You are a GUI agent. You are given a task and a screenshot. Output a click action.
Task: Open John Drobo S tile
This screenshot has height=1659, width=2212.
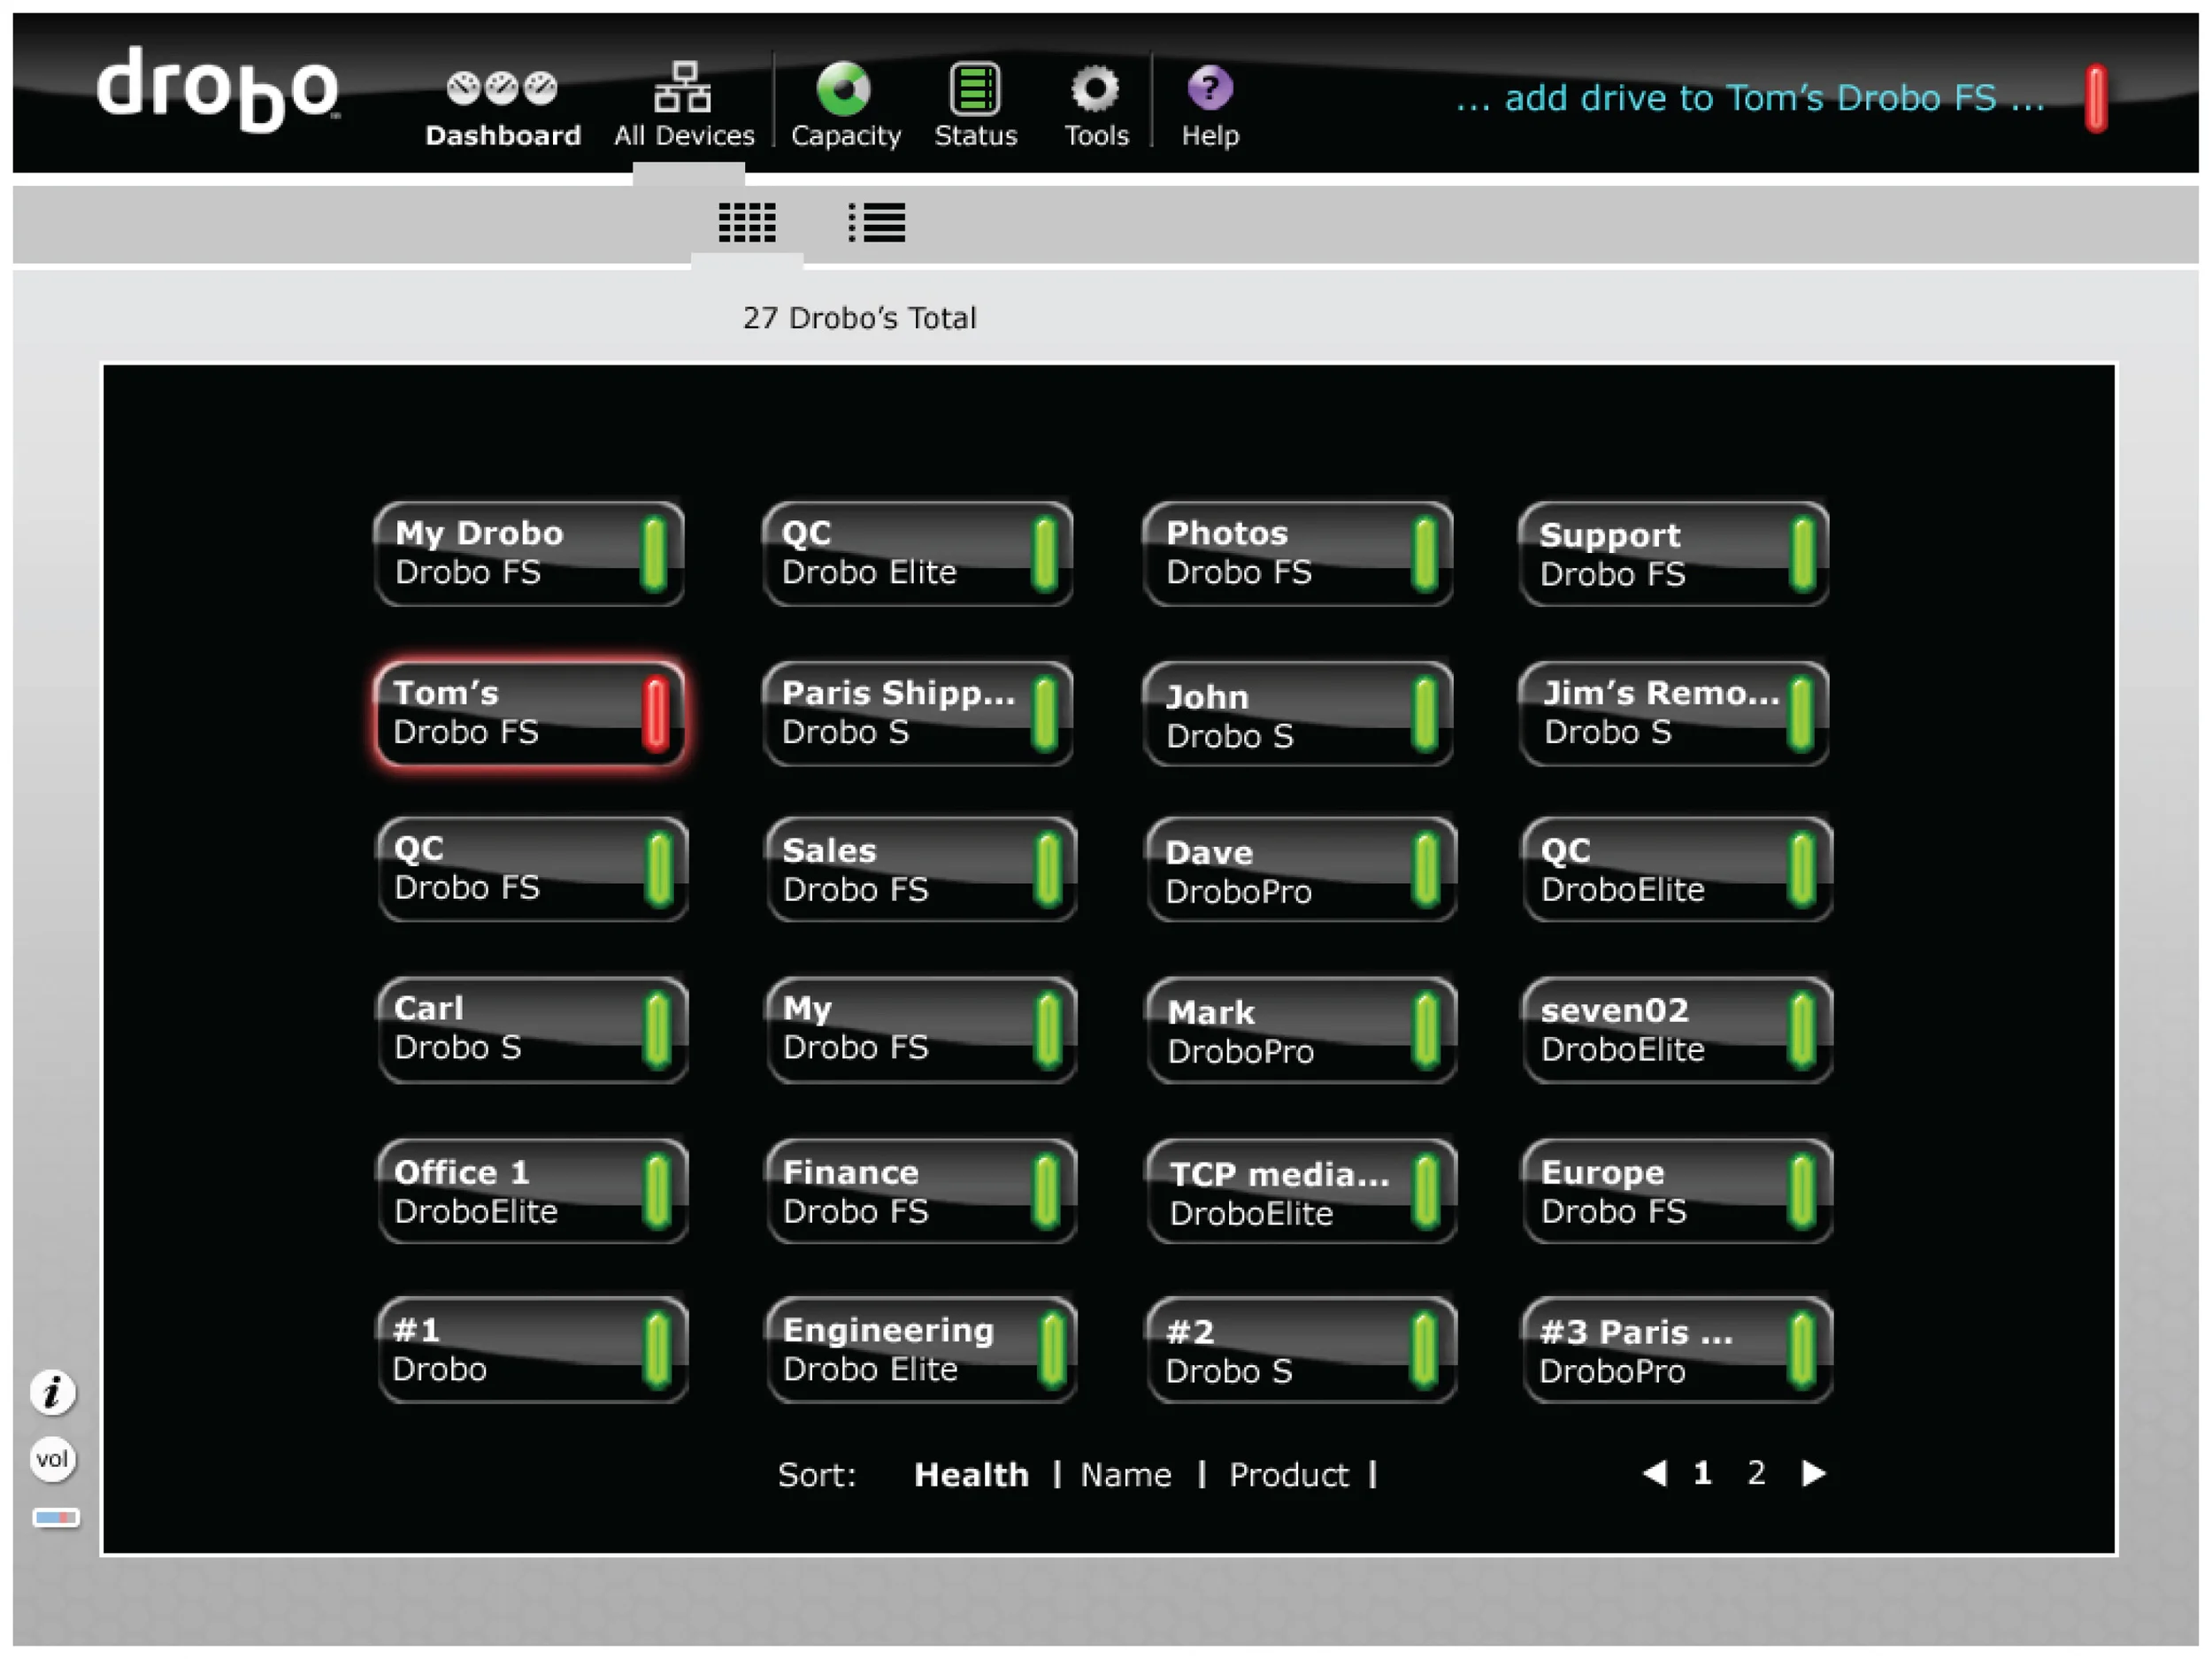[x=1297, y=713]
